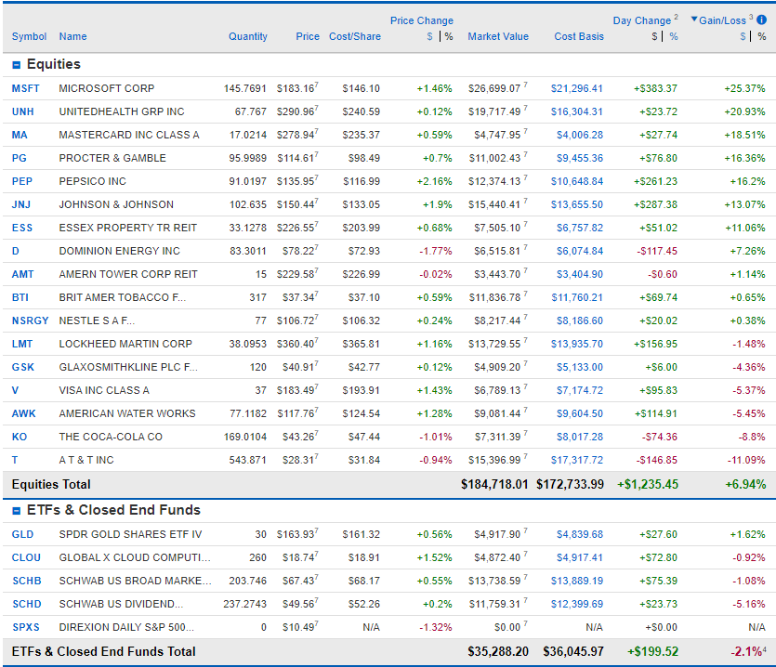Sort by the Market Value column

(x=498, y=36)
